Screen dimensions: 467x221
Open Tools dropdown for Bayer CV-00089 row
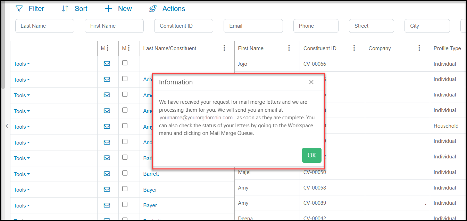coord(22,205)
